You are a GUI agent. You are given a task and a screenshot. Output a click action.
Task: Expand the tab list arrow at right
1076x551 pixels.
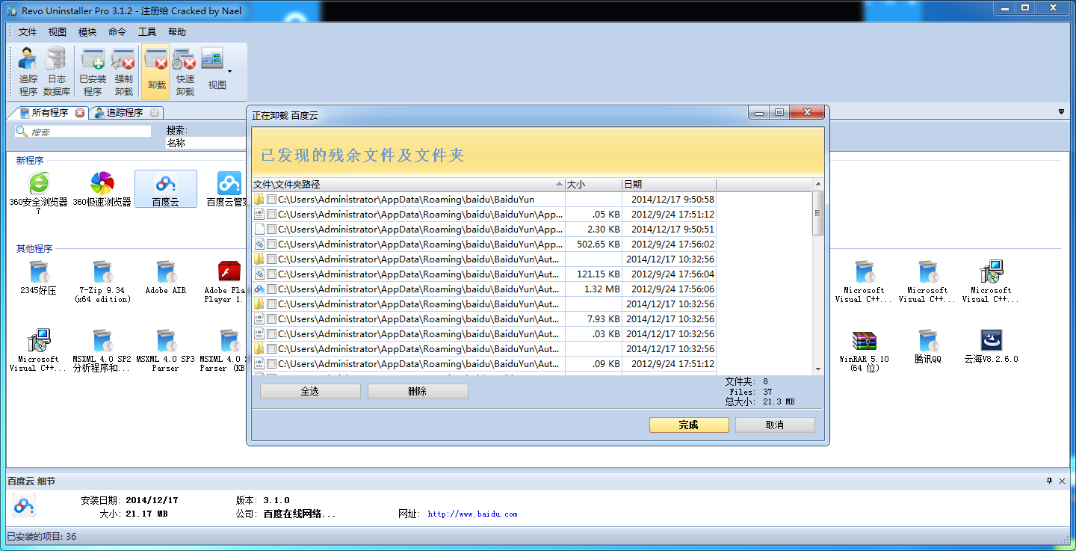click(x=1061, y=112)
